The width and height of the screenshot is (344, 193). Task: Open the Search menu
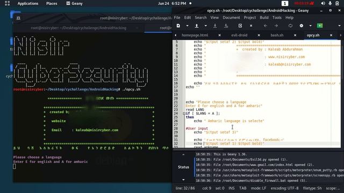tap(200, 18)
